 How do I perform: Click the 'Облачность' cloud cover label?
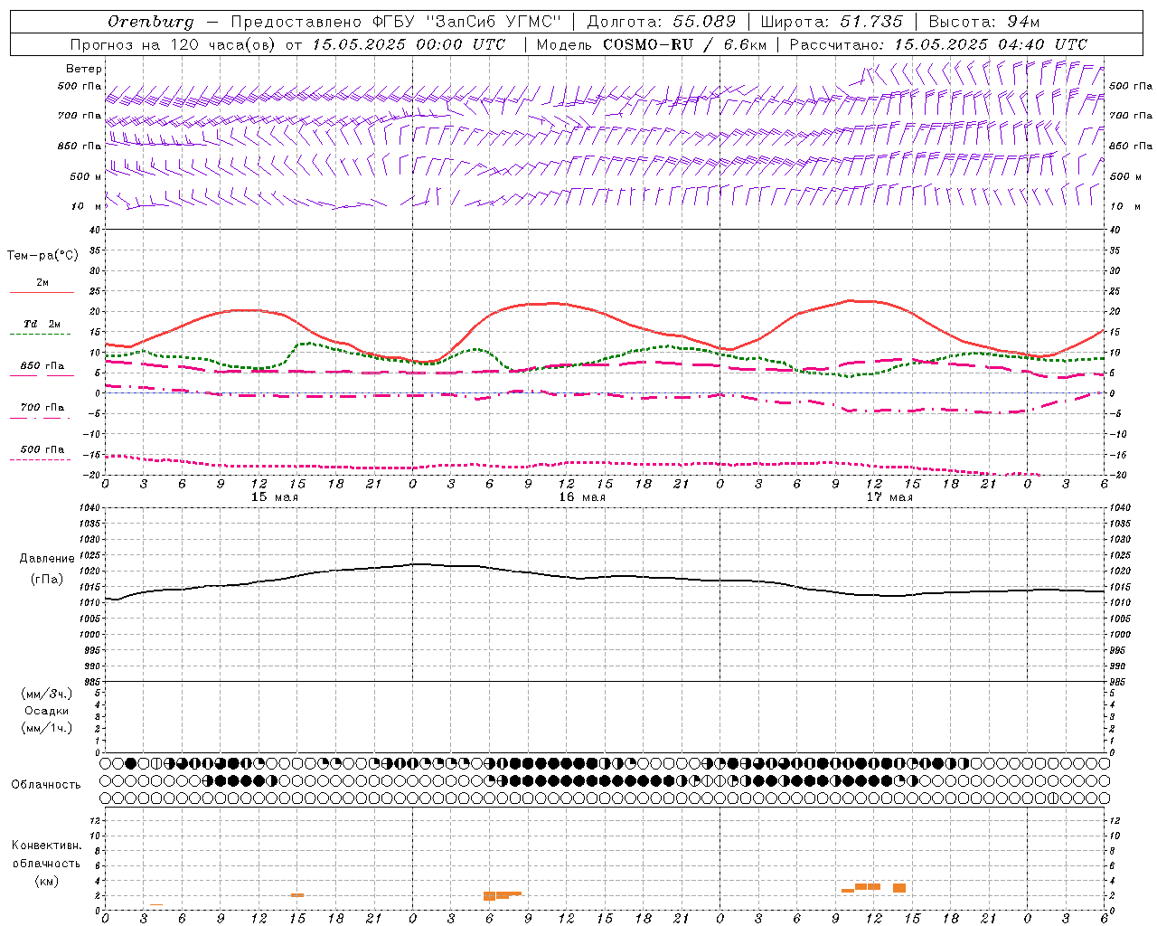click(46, 784)
